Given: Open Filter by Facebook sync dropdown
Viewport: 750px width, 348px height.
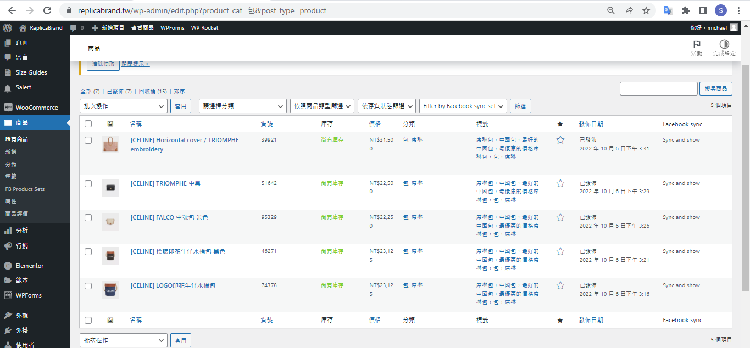Looking at the screenshot, I should tap(463, 106).
